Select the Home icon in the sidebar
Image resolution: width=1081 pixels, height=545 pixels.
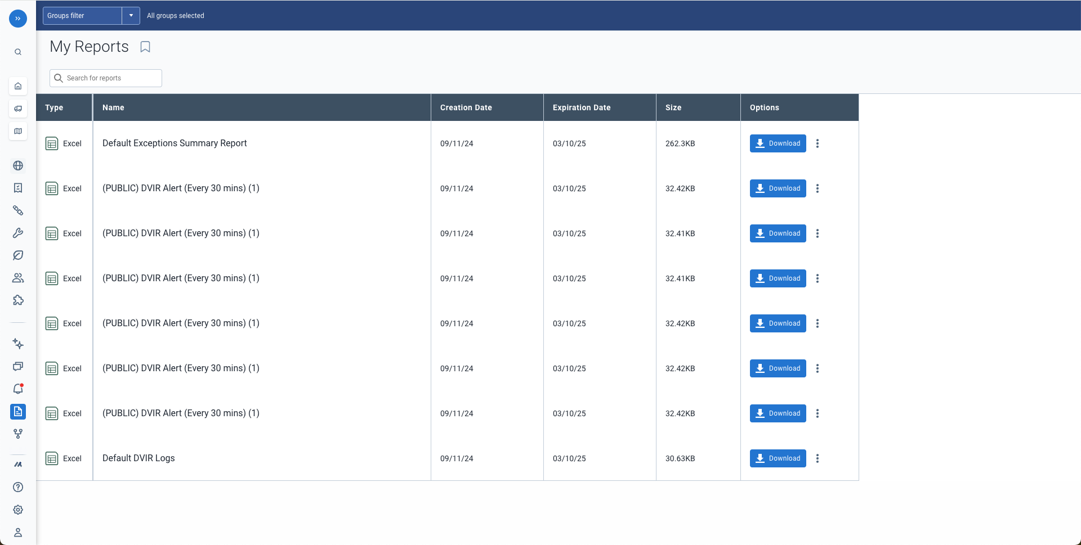pos(17,85)
